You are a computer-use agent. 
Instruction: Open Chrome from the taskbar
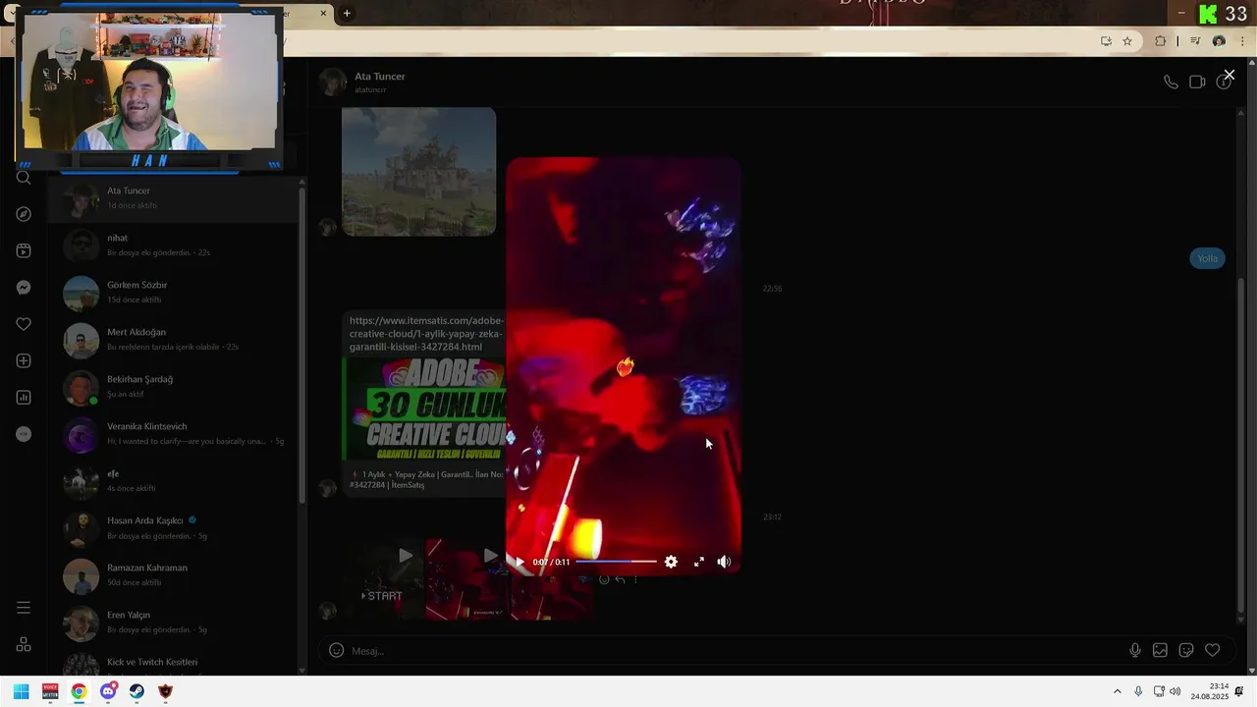pyautogui.click(x=79, y=691)
